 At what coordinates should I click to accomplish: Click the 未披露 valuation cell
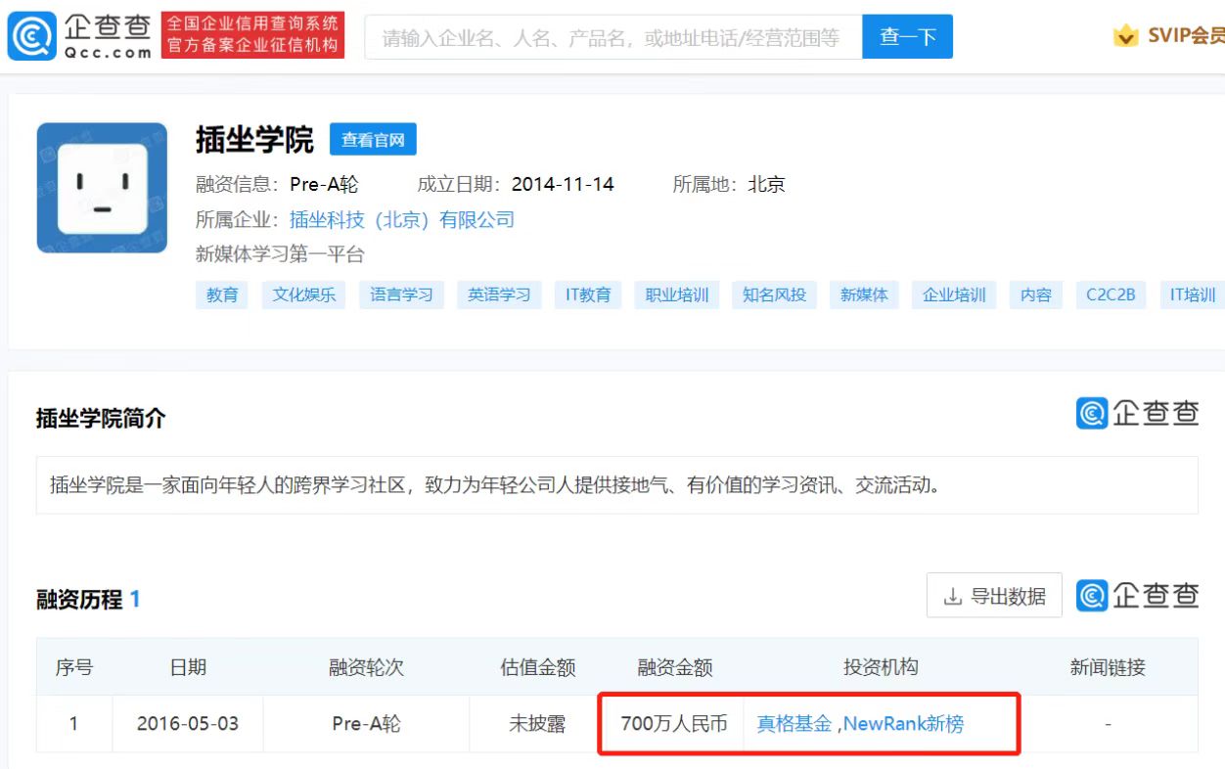point(537,724)
